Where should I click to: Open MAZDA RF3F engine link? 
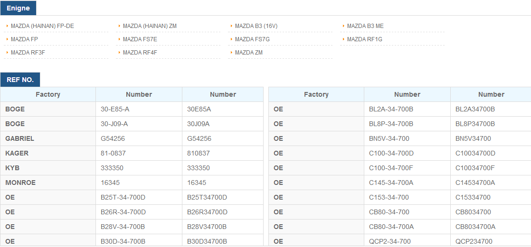click(28, 52)
